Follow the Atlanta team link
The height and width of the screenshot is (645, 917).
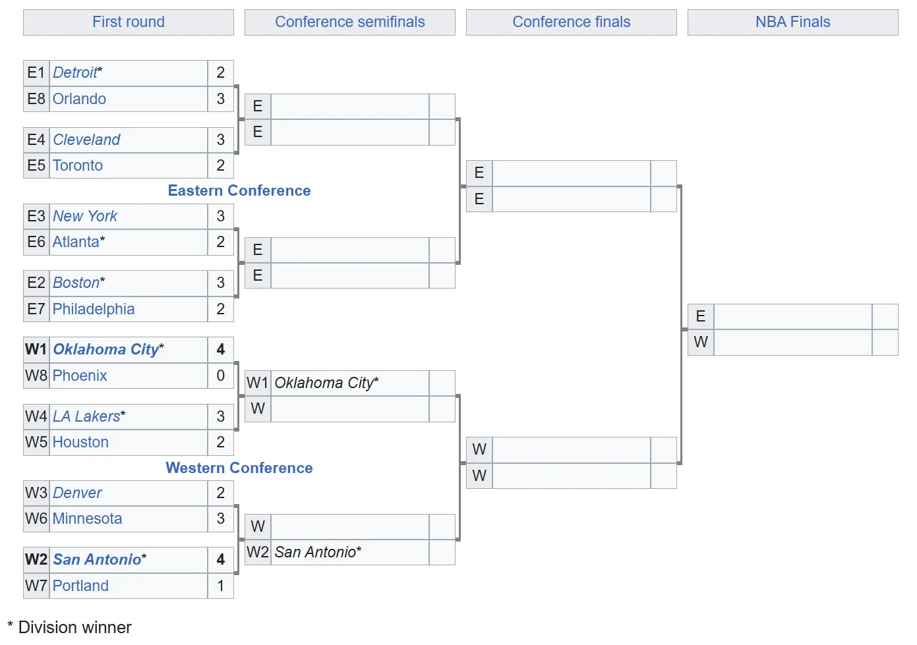pos(76,242)
